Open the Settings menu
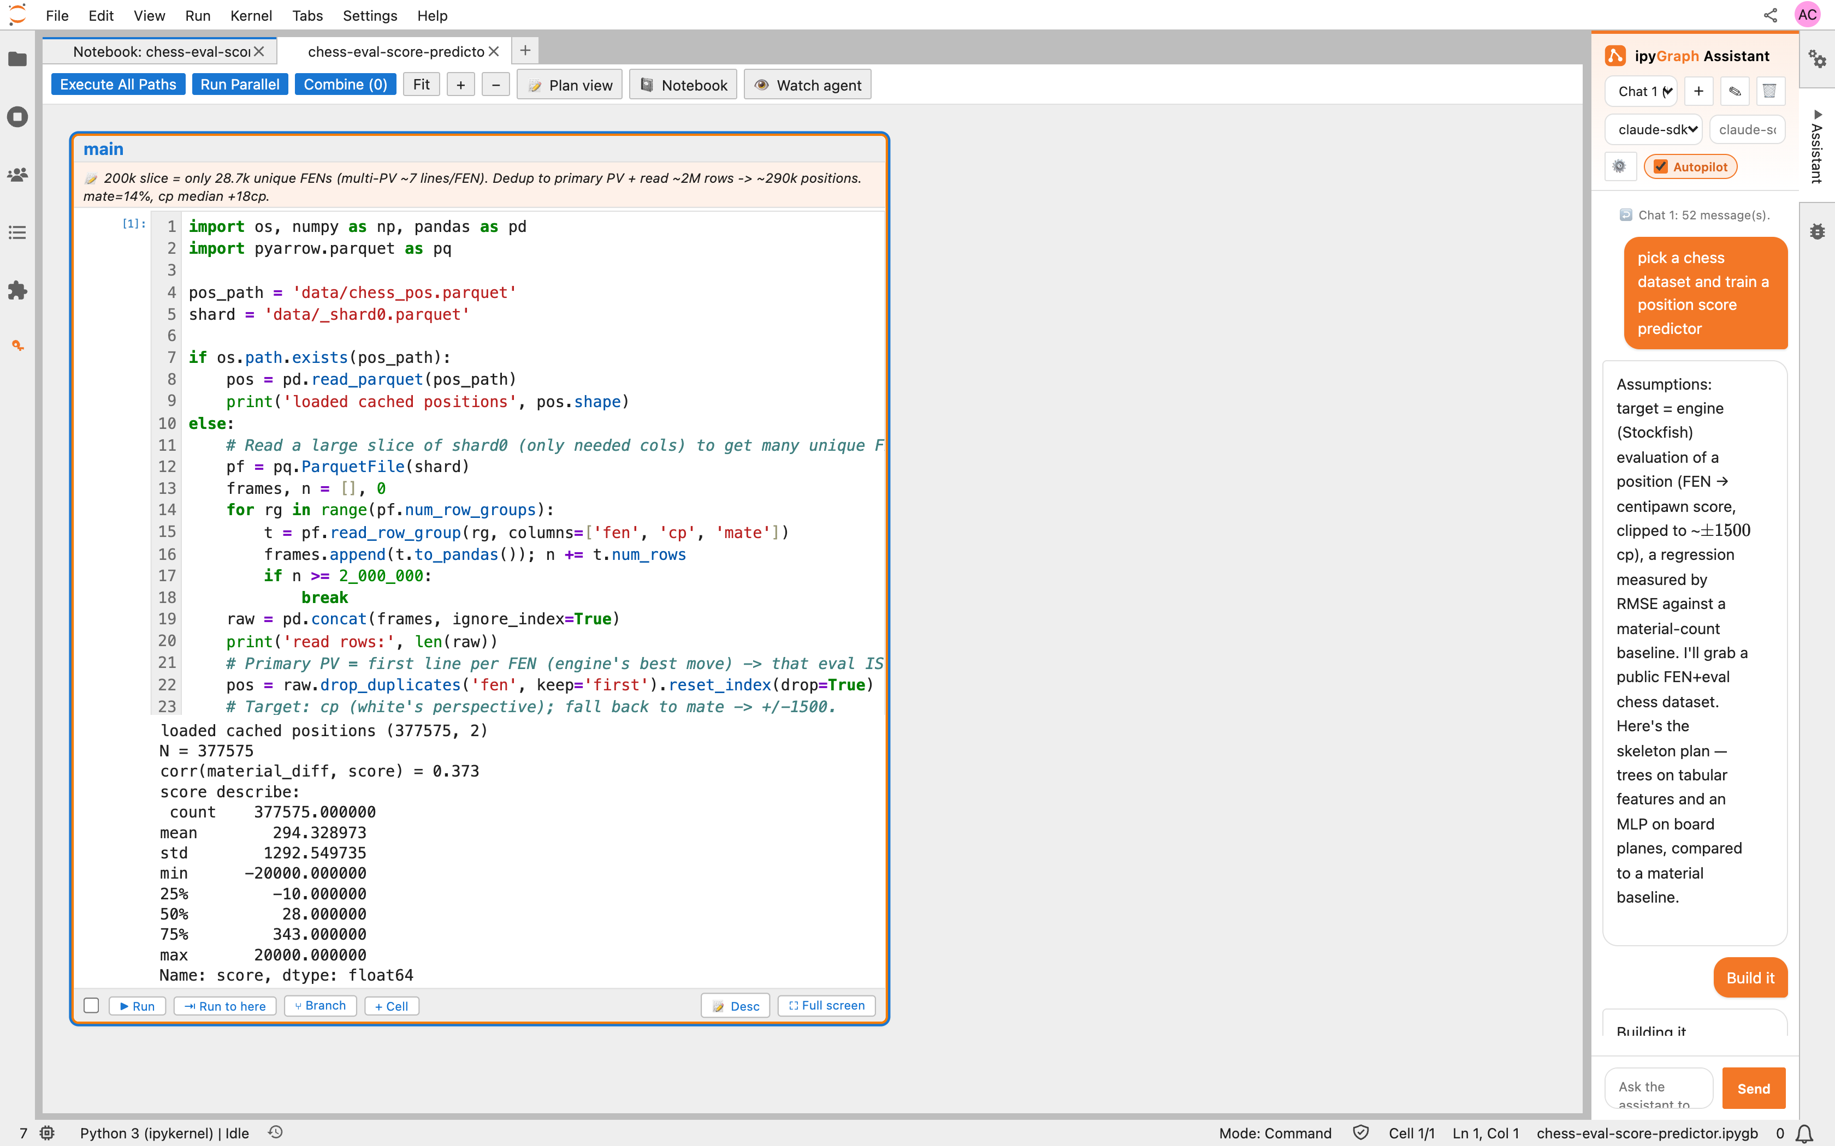The height and width of the screenshot is (1146, 1835). click(x=370, y=15)
